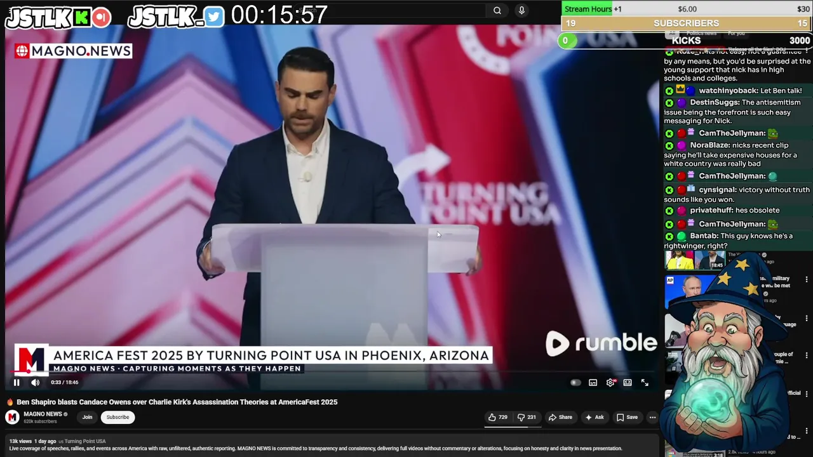The image size is (813, 457).
Task: Click privatehuff's username in chat
Action: pyautogui.click(x=711, y=210)
